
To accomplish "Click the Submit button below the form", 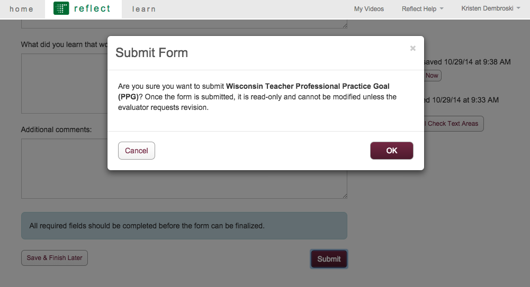I will (329, 259).
